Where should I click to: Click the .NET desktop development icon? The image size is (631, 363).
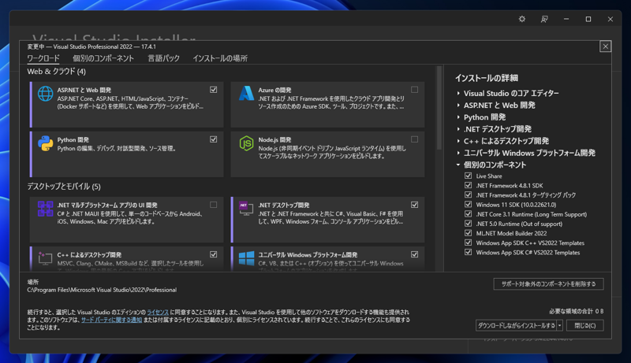(x=246, y=208)
